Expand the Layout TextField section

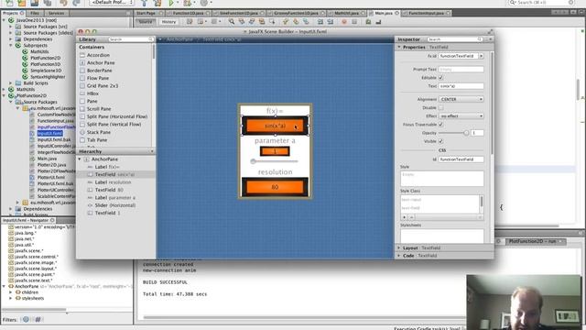[x=399, y=247]
